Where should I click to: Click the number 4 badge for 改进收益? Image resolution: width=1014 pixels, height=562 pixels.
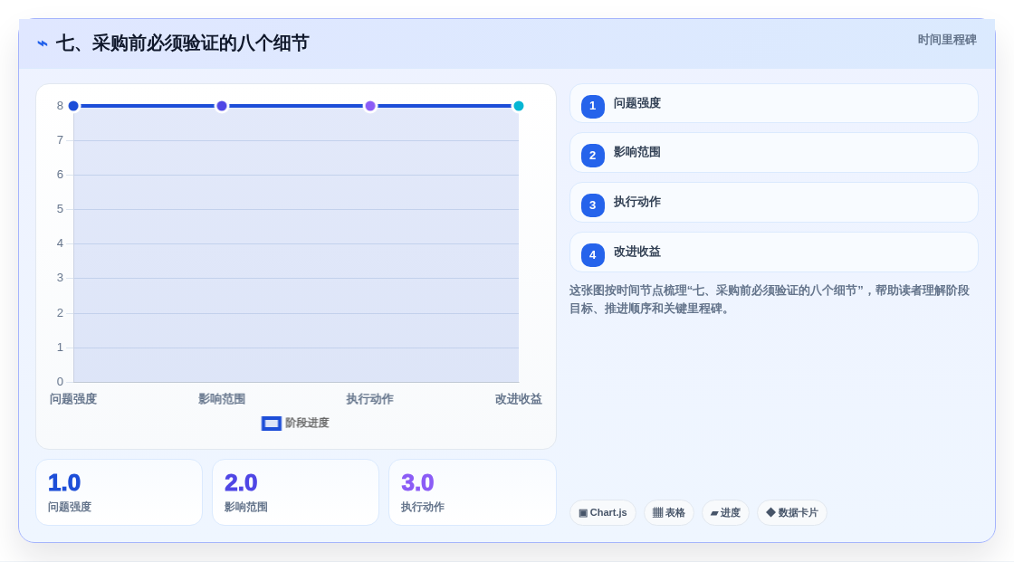point(592,255)
